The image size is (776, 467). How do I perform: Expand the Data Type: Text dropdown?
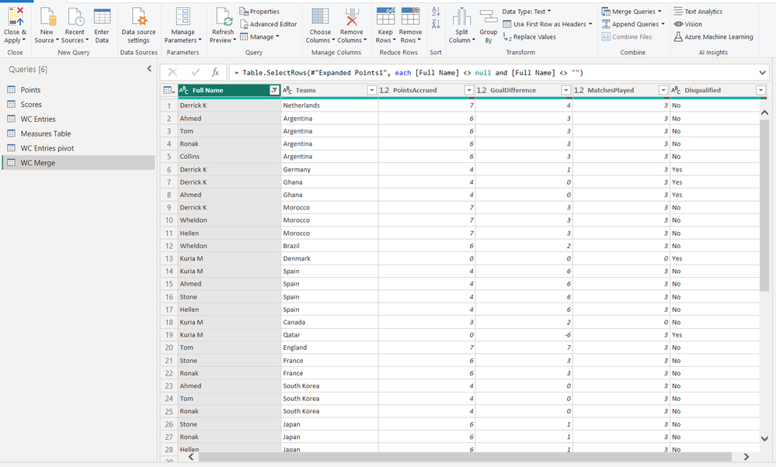[527, 12]
